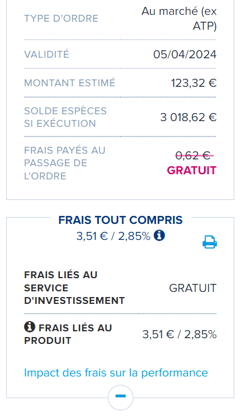Collapse the fees panel with the minus button

pyautogui.click(x=121, y=396)
